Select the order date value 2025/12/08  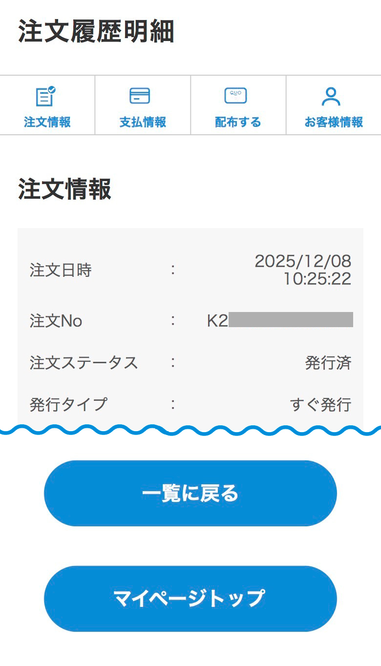(303, 262)
